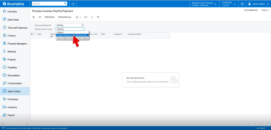Open admin admin user menu
This screenshot has height=130, width=271.
[x=259, y=4]
